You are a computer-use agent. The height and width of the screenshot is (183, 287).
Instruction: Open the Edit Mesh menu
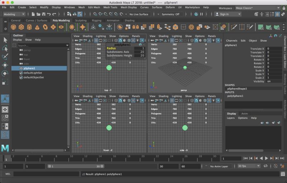point(94,7)
